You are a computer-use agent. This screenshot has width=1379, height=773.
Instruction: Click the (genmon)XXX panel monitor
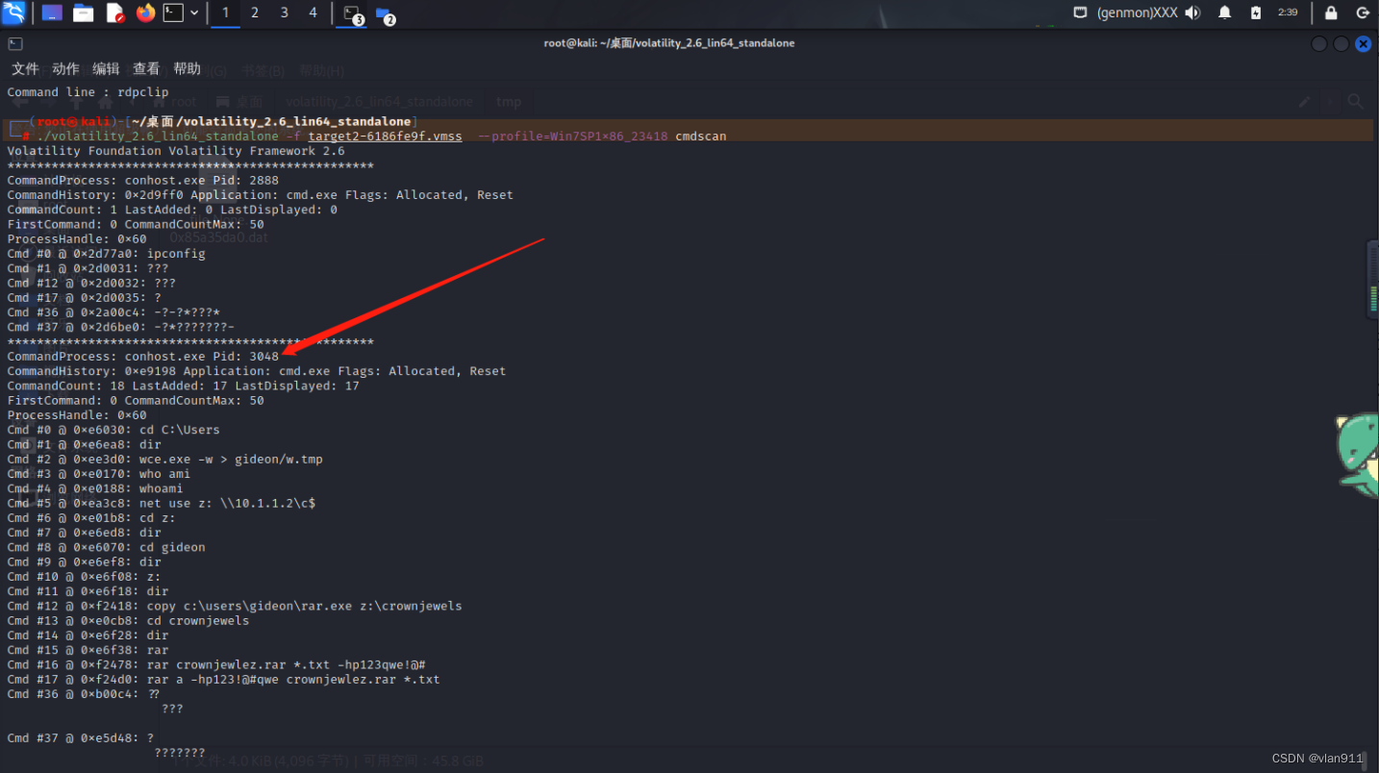point(1137,12)
